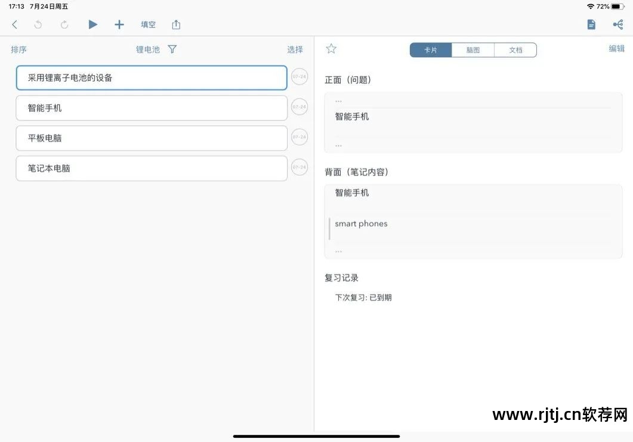This screenshot has width=633, height=442.
Task: Tap front side text 智能手机
Action: (352, 117)
